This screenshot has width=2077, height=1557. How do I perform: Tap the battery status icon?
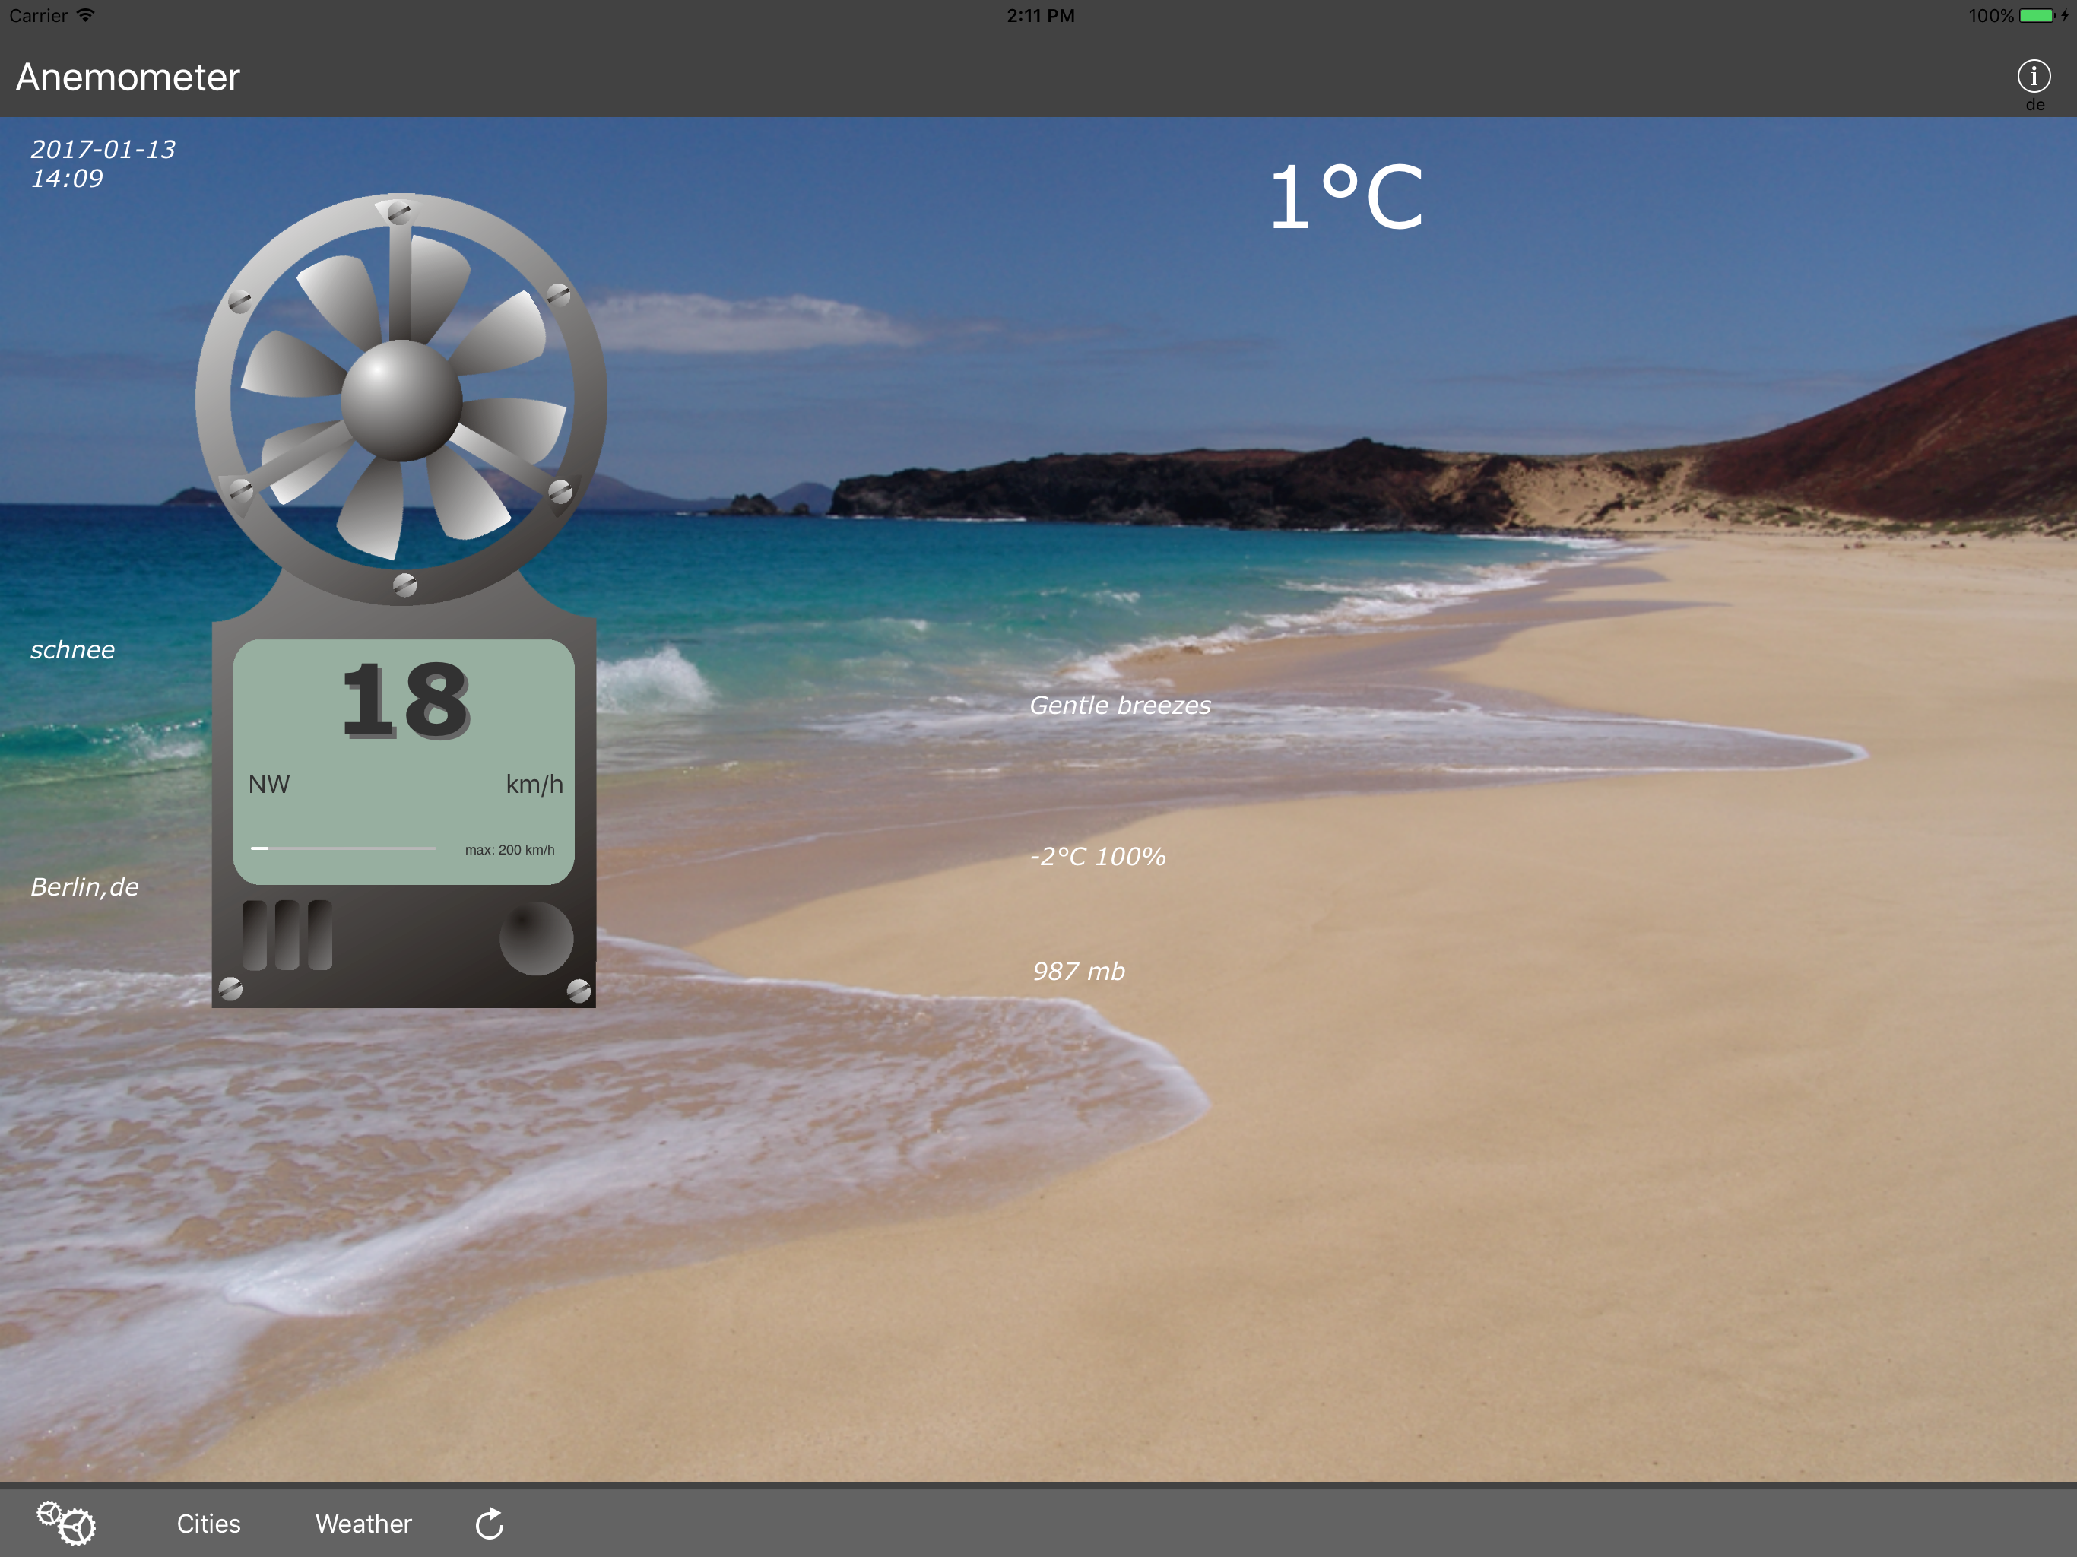2036,16
